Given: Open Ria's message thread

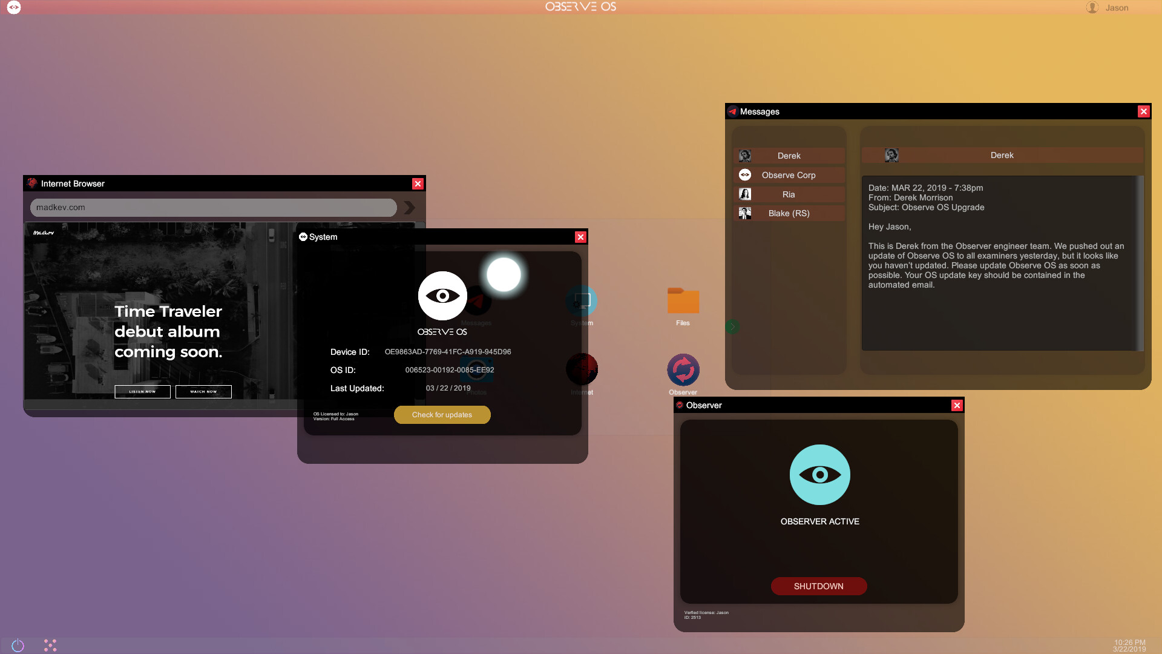Looking at the screenshot, I should point(789,194).
